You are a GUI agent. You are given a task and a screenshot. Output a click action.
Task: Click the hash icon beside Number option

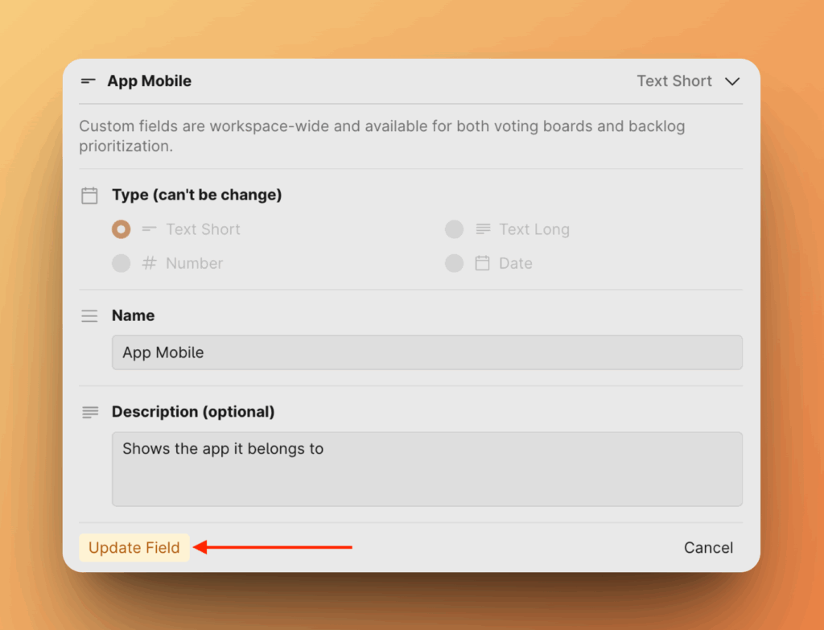tap(149, 263)
